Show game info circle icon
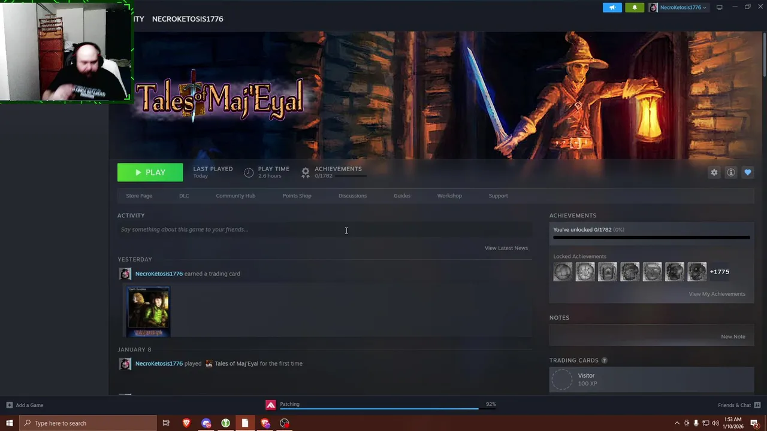The width and height of the screenshot is (767, 431). click(731, 172)
